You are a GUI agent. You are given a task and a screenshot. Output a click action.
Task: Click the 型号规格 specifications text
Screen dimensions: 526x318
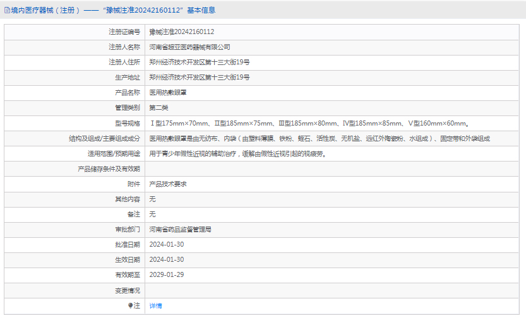(x=309, y=123)
